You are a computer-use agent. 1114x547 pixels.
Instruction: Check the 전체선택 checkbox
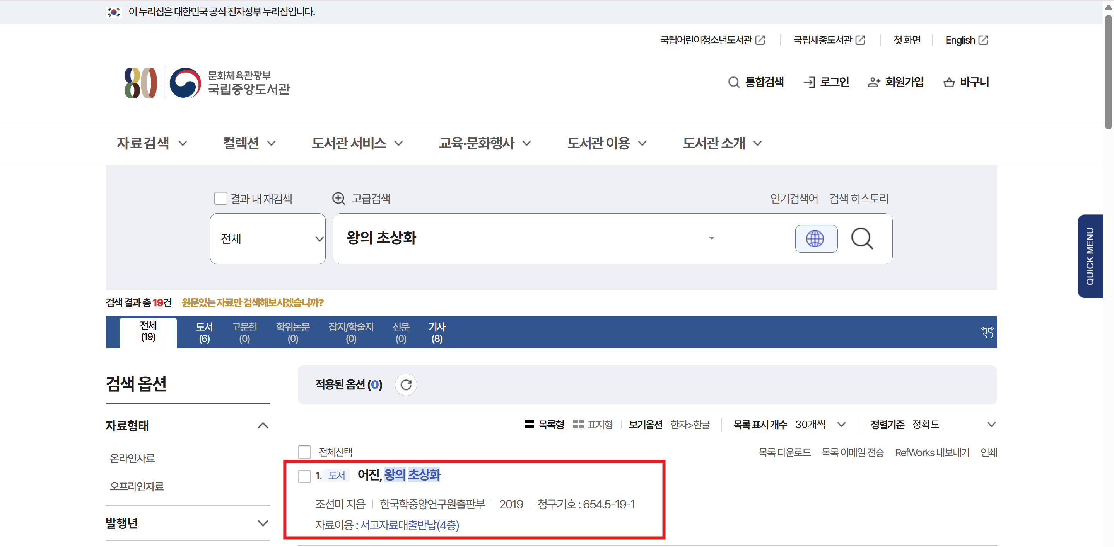304,452
